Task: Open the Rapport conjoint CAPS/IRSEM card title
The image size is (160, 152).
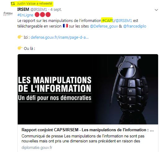Action: (x=87, y=130)
